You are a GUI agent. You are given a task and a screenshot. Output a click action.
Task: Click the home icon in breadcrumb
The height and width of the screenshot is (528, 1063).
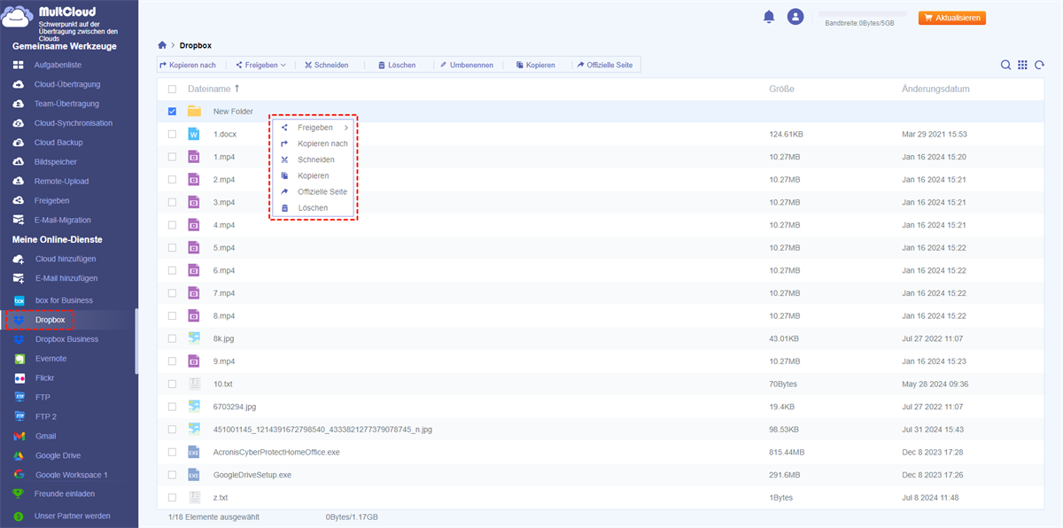[162, 45]
